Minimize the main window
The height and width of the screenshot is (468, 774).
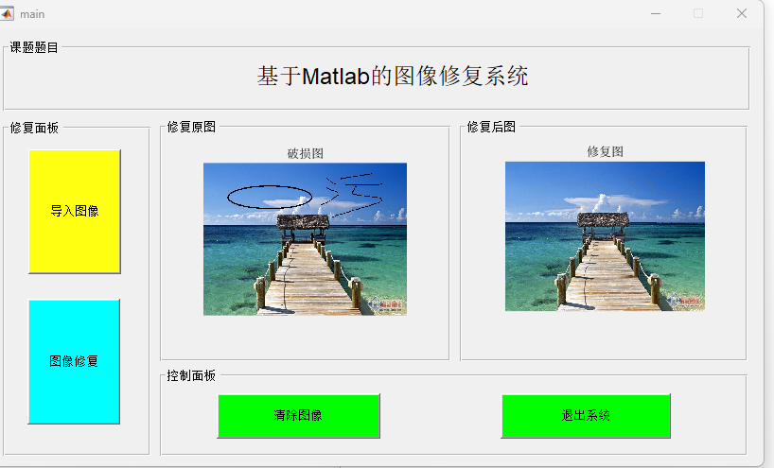(x=656, y=14)
